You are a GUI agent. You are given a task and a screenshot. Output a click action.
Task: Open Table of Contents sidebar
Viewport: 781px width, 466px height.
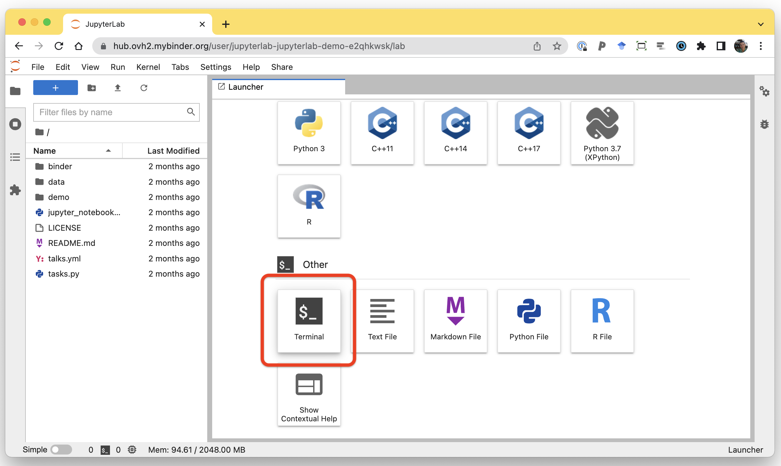point(15,157)
